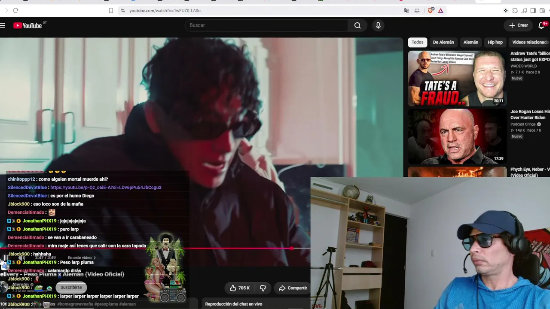The width and height of the screenshot is (550, 309).
Task: Click chat message 'es por el humo Diego'
Action: tap(72, 196)
